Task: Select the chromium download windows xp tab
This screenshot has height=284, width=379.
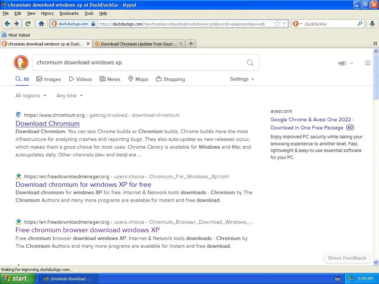Action: tap(46, 44)
